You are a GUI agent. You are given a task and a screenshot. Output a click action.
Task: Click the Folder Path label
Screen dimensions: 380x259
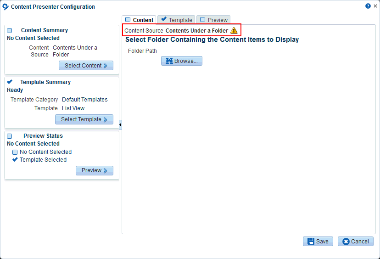(142, 51)
